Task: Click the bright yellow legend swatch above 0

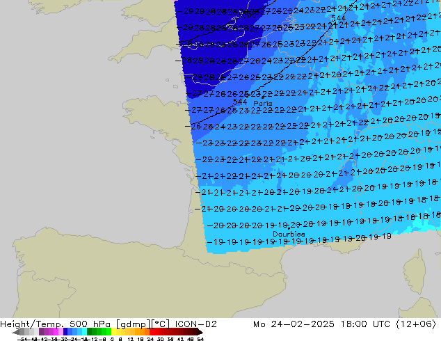Action: (x=113, y=332)
